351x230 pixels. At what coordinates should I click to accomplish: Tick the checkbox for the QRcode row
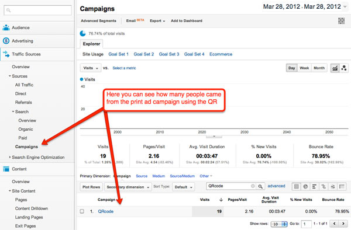(x=82, y=211)
